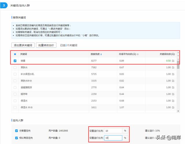
Task: Edit the bid price for 爽肤水补水
Action: point(173,81)
